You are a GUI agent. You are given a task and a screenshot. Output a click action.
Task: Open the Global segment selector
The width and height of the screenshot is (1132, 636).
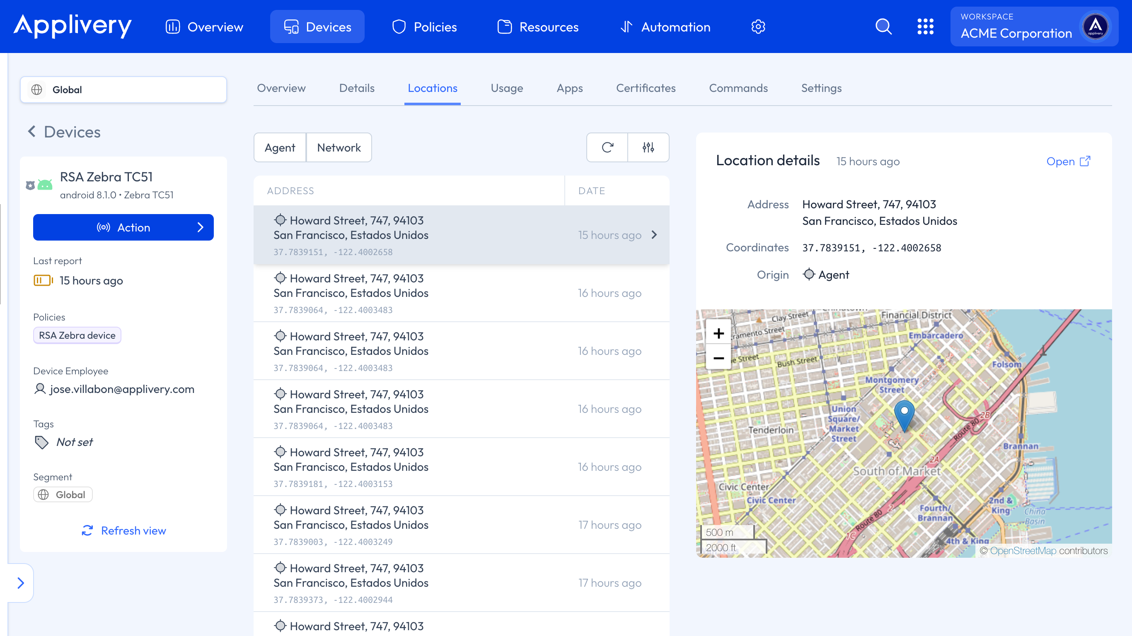pyautogui.click(x=123, y=89)
